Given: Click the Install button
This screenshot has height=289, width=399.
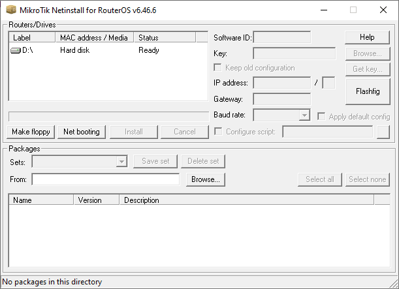Looking at the screenshot, I should (x=134, y=132).
